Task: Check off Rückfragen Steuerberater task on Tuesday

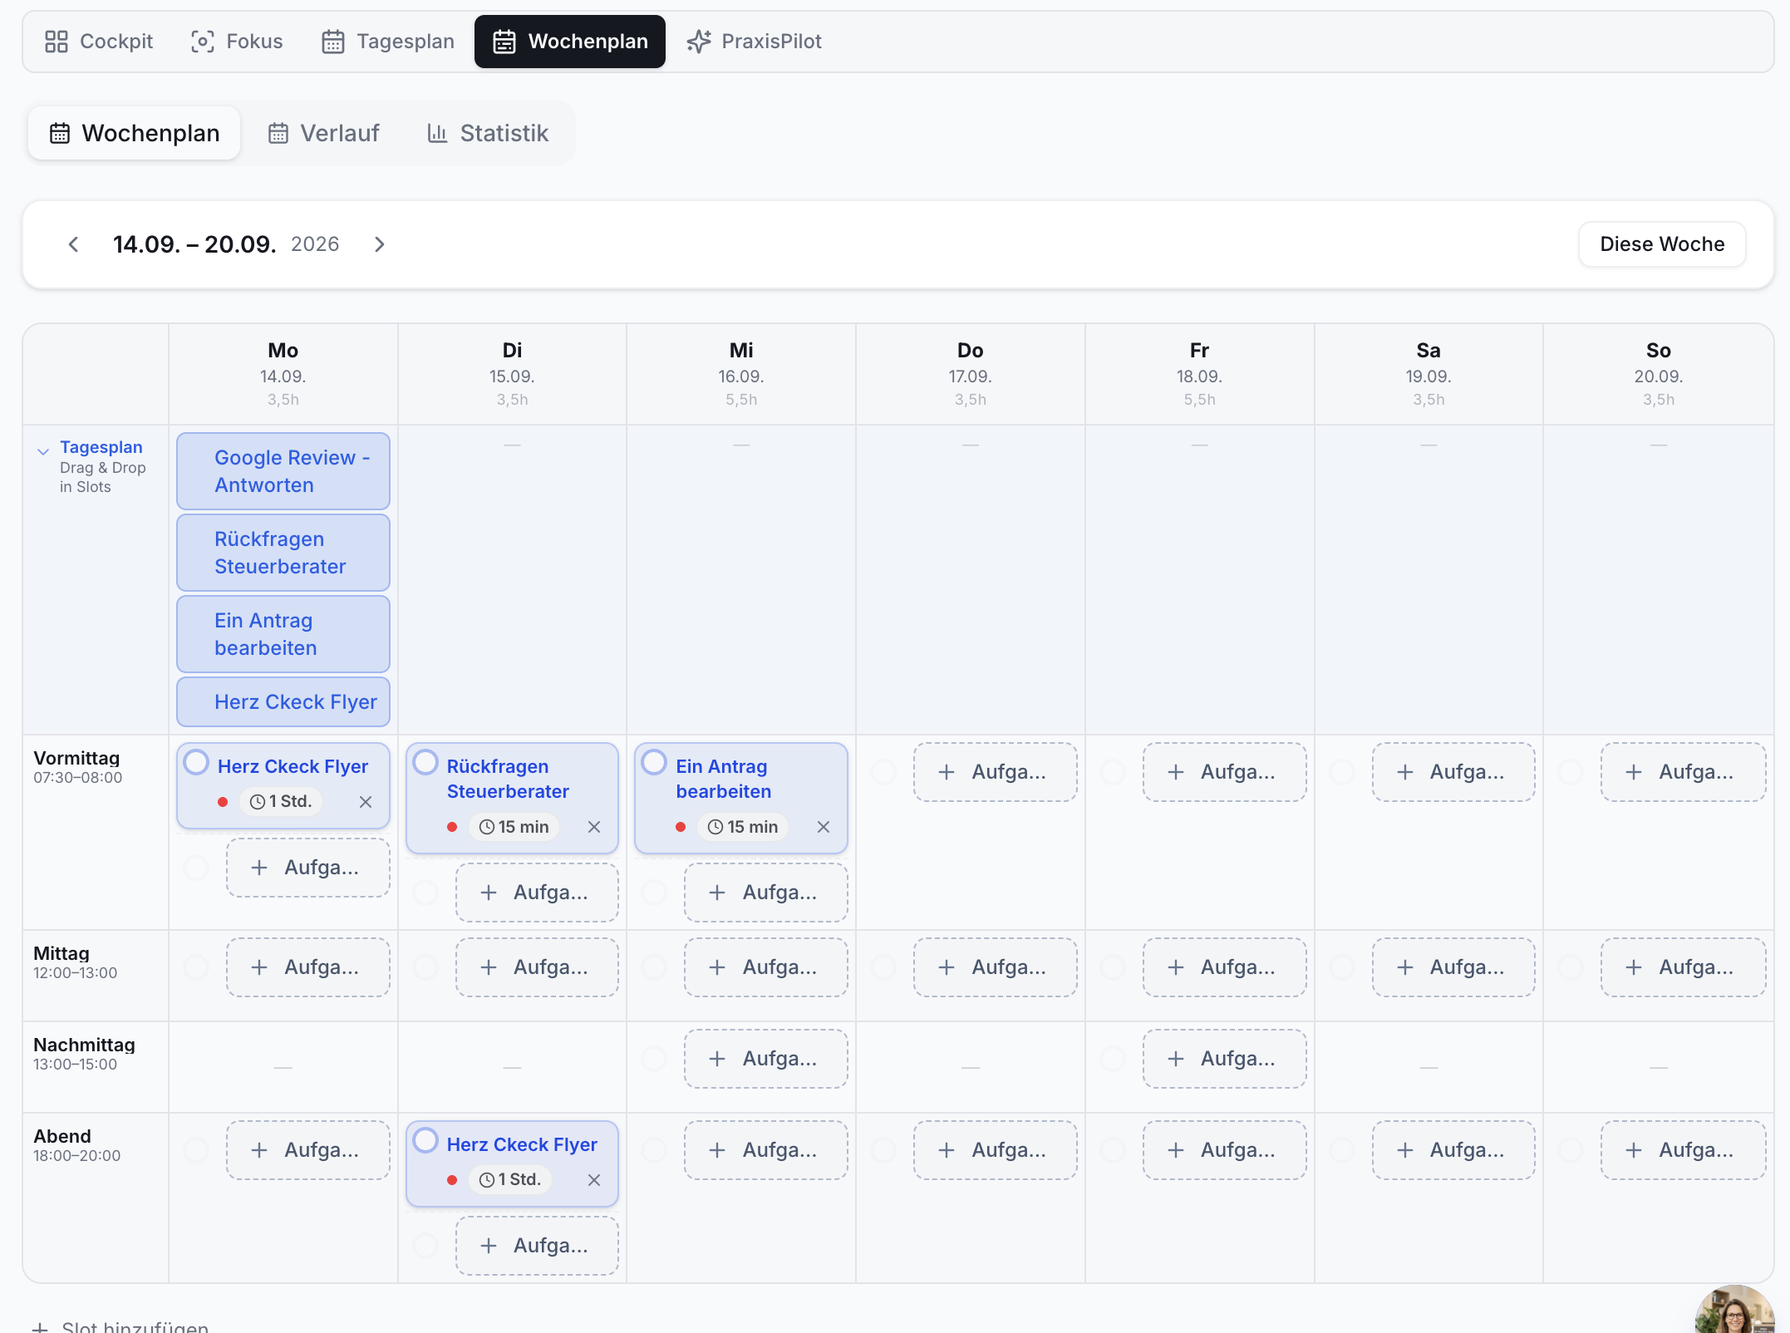Action: coord(425,762)
